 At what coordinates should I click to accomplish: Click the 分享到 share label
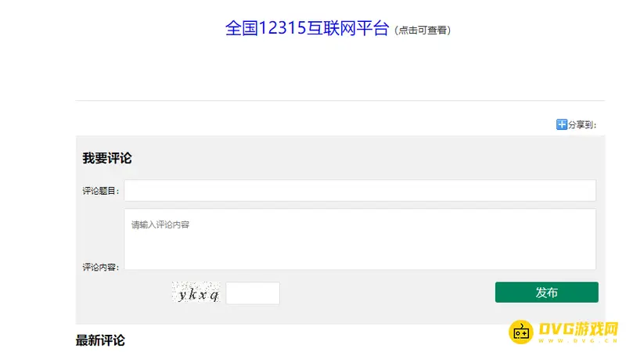pyautogui.click(x=582, y=125)
